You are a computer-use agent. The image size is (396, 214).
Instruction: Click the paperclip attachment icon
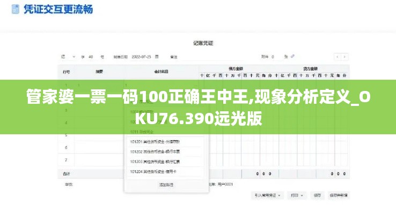pyautogui.click(x=292, y=56)
